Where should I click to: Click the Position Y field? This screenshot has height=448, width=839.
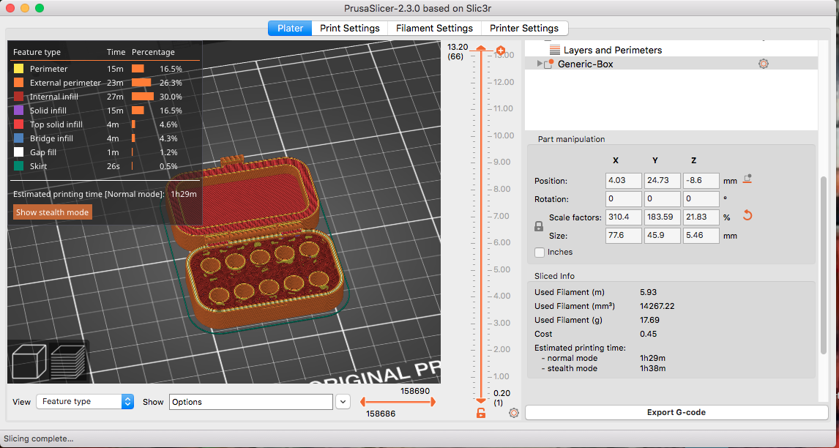click(663, 180)
